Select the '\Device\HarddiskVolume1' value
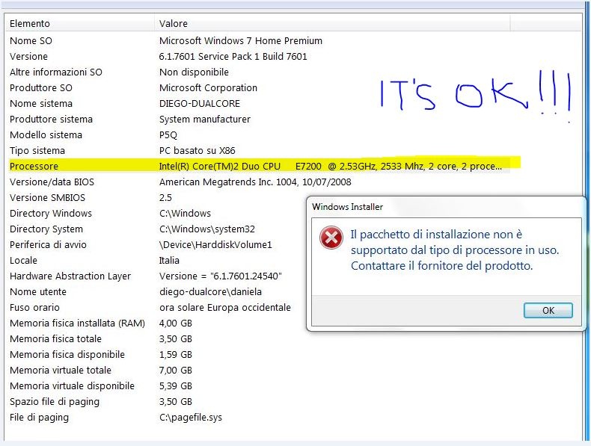Viewport: 591px width, 446px height. click(x=215, y=244)
